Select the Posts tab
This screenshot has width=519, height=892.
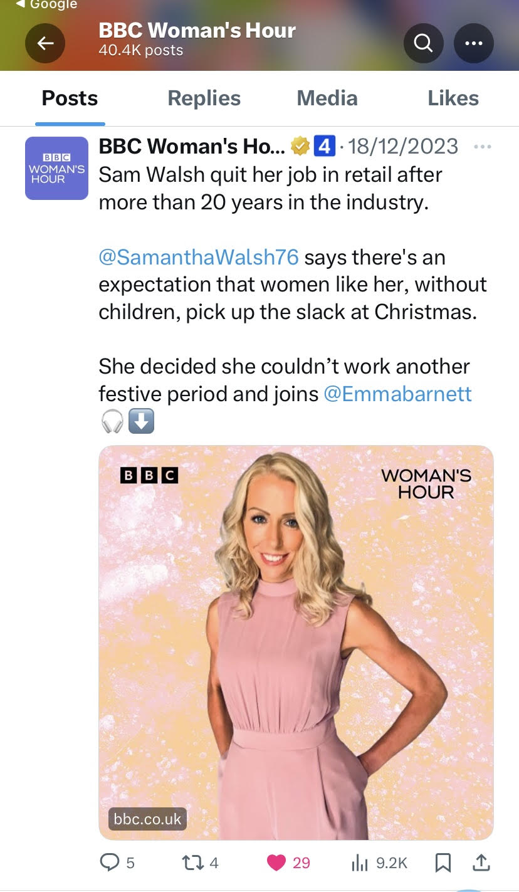point(70,98)
